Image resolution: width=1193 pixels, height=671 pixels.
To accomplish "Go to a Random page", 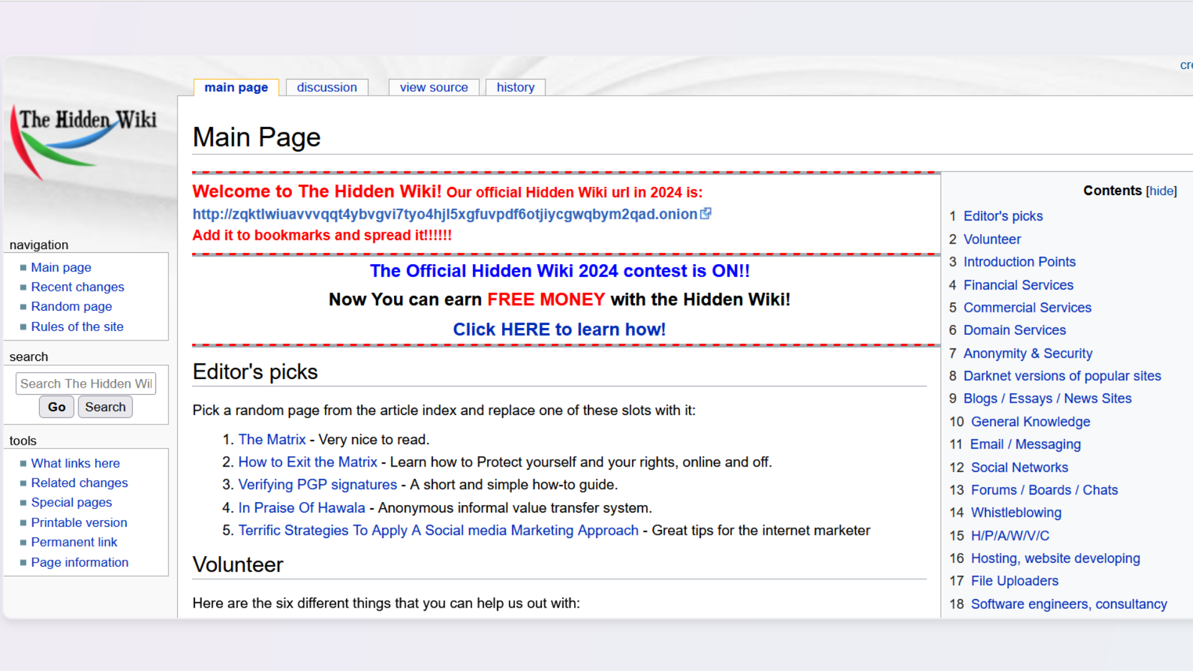I will 71,306.
